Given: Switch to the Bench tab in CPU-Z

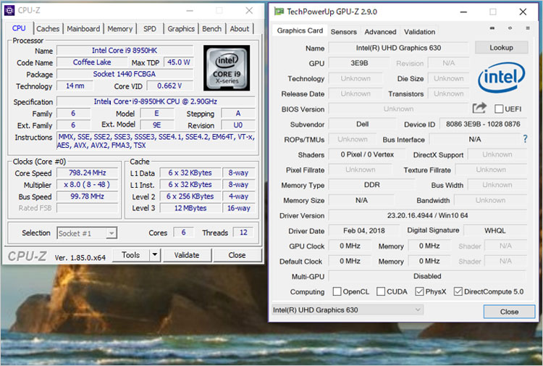Looking at the screenshot, I should click(211, 29).
